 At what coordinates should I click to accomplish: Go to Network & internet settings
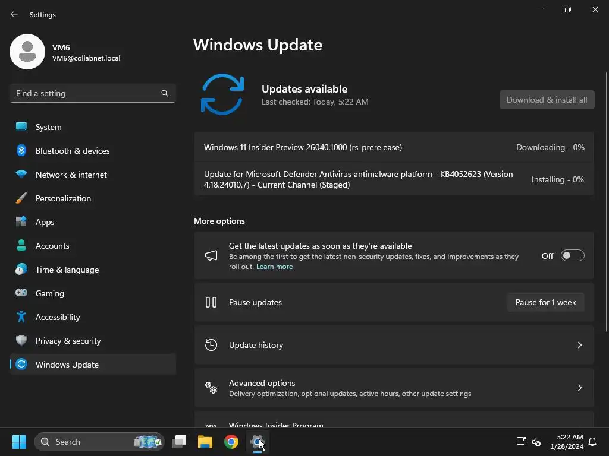[93, 174]
